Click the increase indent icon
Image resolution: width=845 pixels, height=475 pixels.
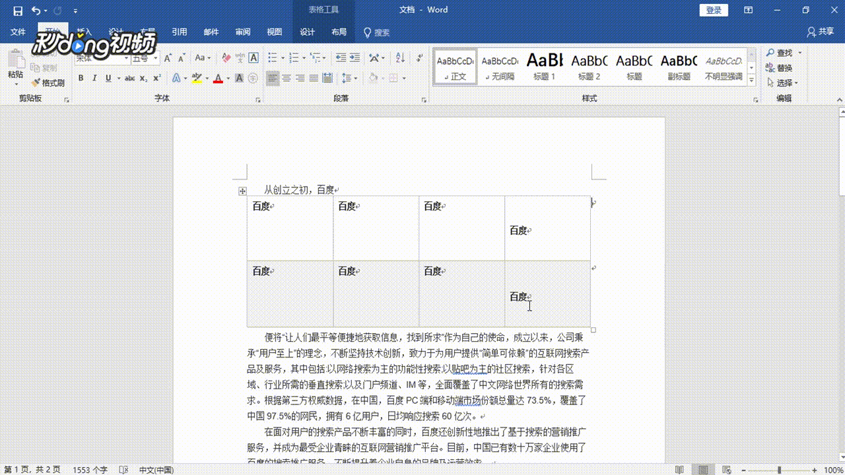355,58
